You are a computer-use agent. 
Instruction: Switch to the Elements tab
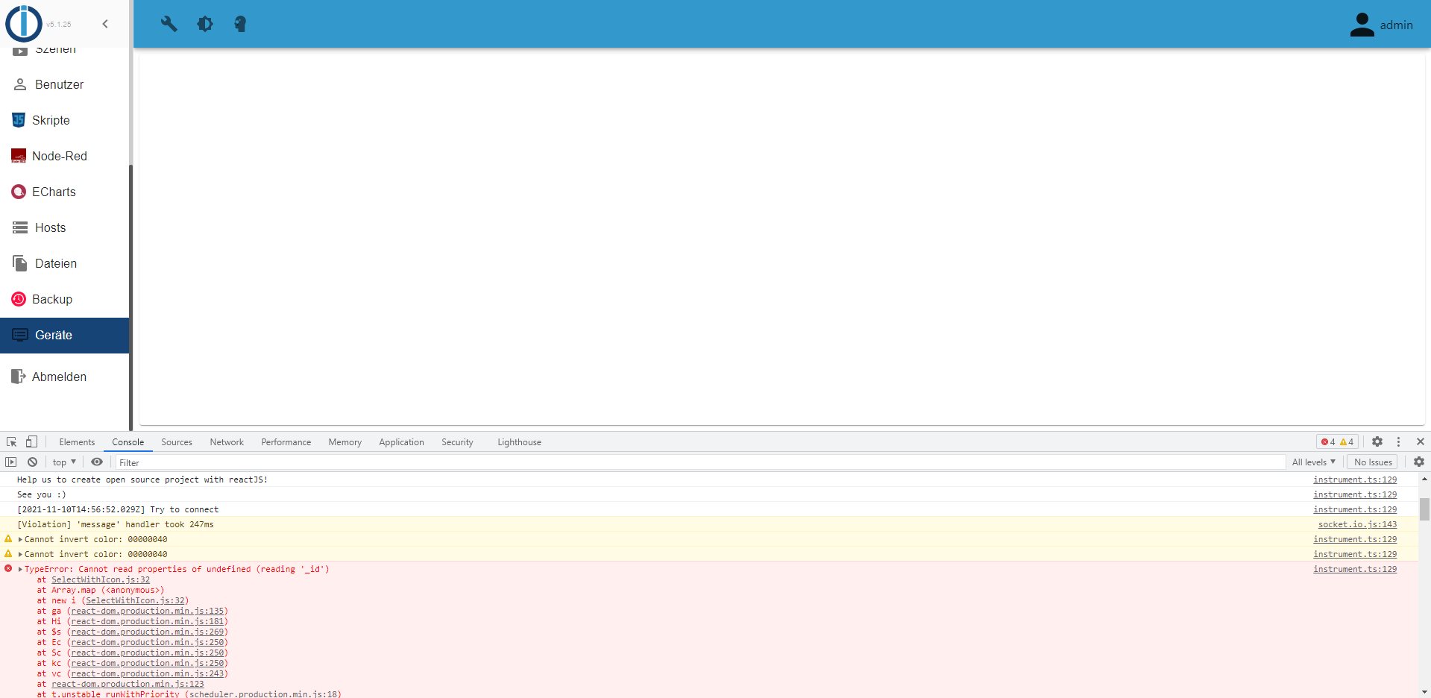click(77, 442)
